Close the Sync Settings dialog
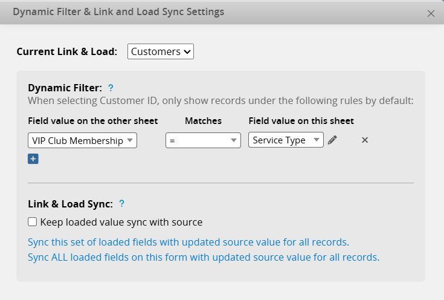The width and height of the screenshot is (444, 300). click(431, 13)
